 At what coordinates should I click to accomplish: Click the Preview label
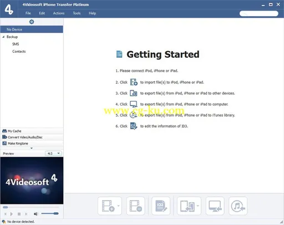point(8,153)
